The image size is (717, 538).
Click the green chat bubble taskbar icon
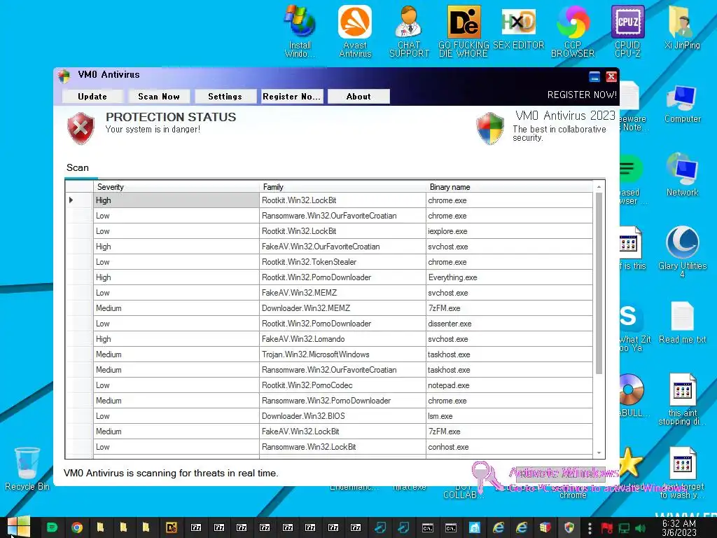pyautogui.click(x=52, y=527)
